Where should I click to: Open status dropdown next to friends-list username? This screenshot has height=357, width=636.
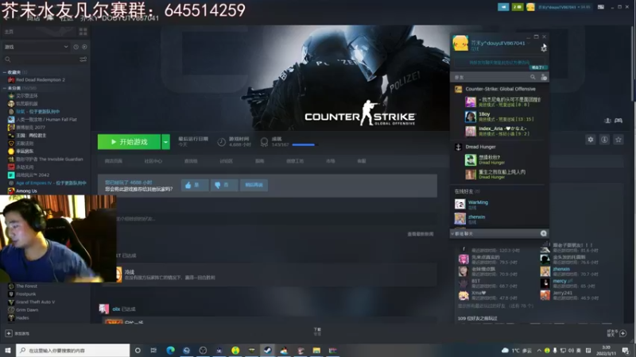(529, 43)
